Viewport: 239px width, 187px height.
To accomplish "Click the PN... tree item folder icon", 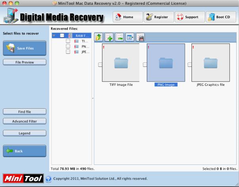I will click(x=76, y=46).
